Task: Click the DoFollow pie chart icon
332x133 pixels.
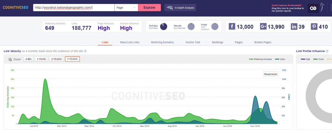Action: 163,27
